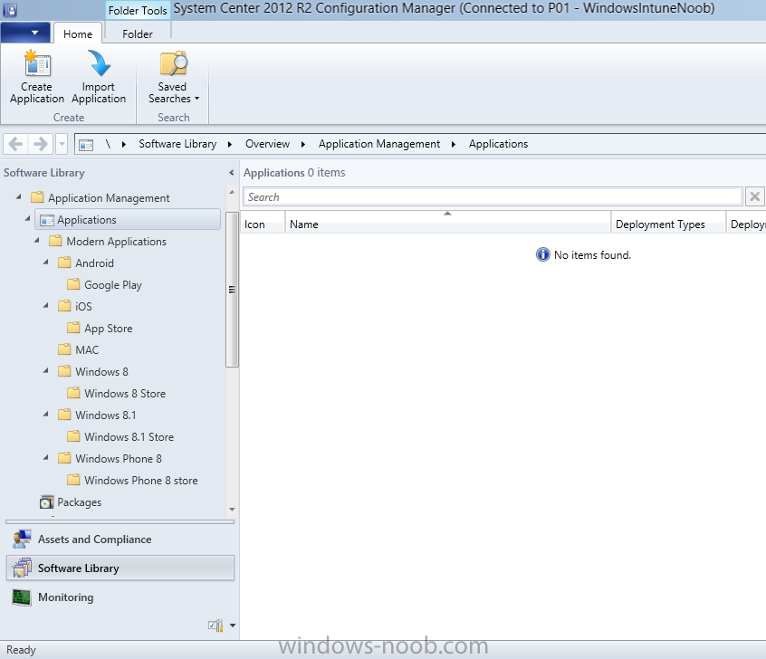Click the Windows Phone 8 folder icon

[x=64, y=458]
